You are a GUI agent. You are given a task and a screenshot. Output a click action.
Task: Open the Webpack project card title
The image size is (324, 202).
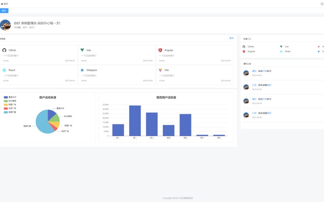(x=92, y=70)
